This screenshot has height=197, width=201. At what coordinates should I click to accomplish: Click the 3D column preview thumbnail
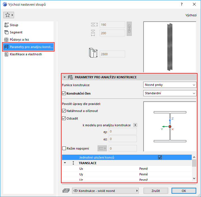(x=170, y=47)
